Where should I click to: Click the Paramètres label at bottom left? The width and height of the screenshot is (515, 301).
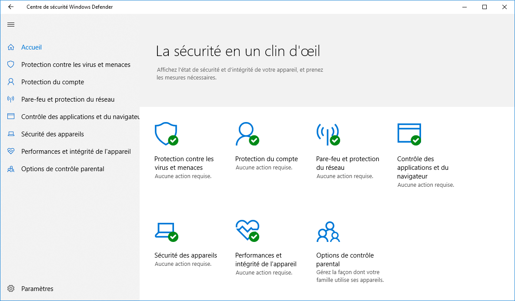tap(37, 288)
